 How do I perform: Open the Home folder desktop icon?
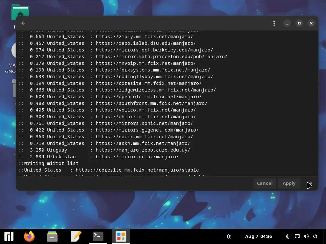(20, 12)
